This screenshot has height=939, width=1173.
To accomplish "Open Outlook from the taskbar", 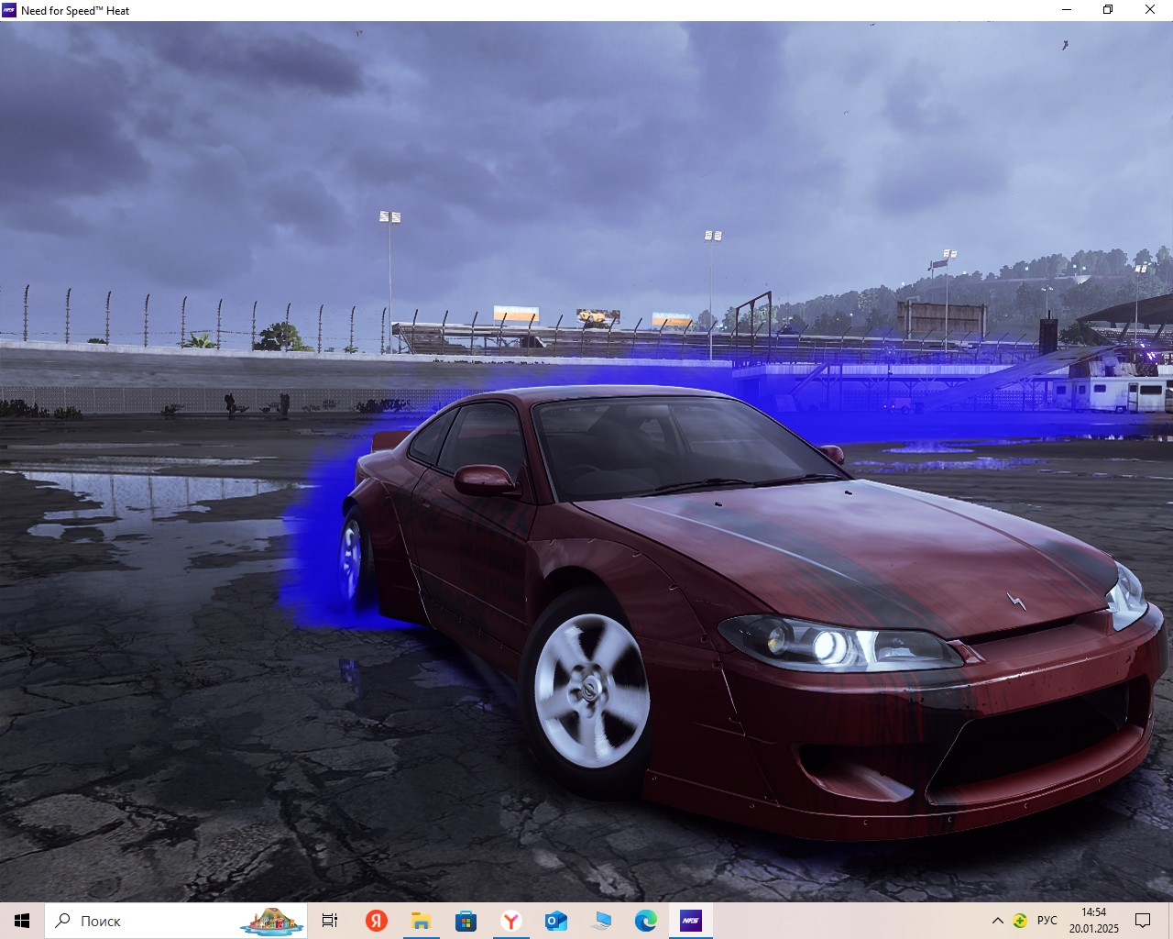I will (556, 921).
